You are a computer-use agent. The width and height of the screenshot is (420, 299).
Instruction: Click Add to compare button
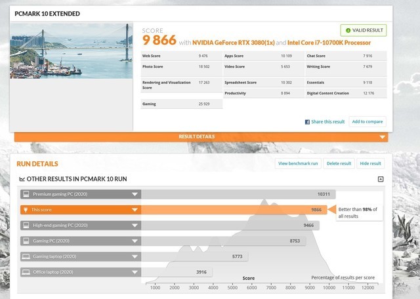click(x=367, y=121)
